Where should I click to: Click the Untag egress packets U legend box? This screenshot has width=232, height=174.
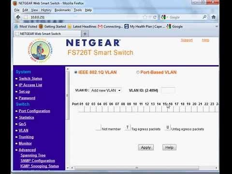(x=168, y=128)
